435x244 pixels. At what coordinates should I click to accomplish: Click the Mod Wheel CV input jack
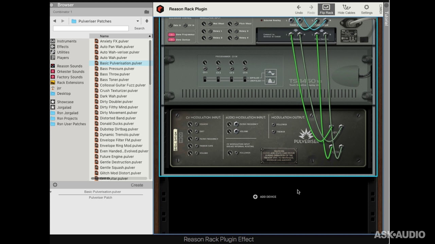tap(210, 24)
